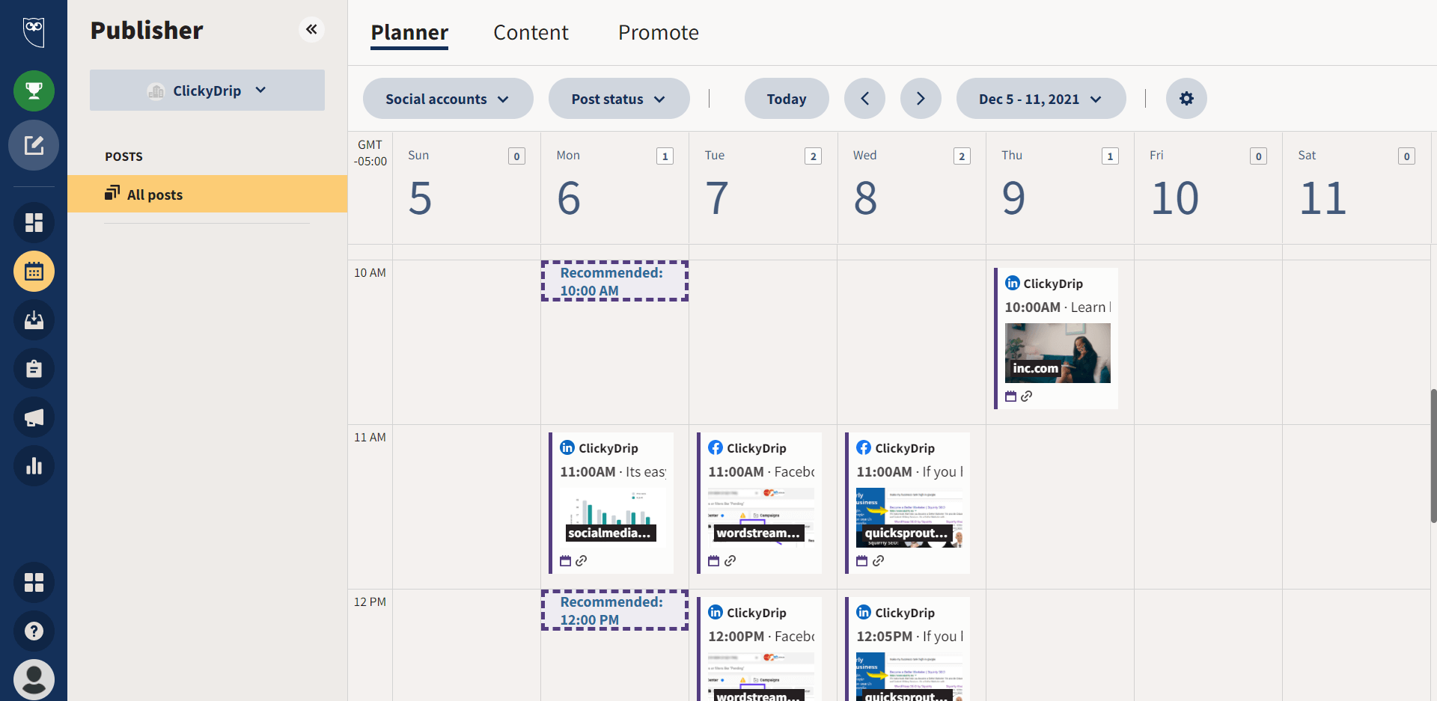
Task: Click calendar icon on Wednesday 11:00AM post
Action: 861,560
